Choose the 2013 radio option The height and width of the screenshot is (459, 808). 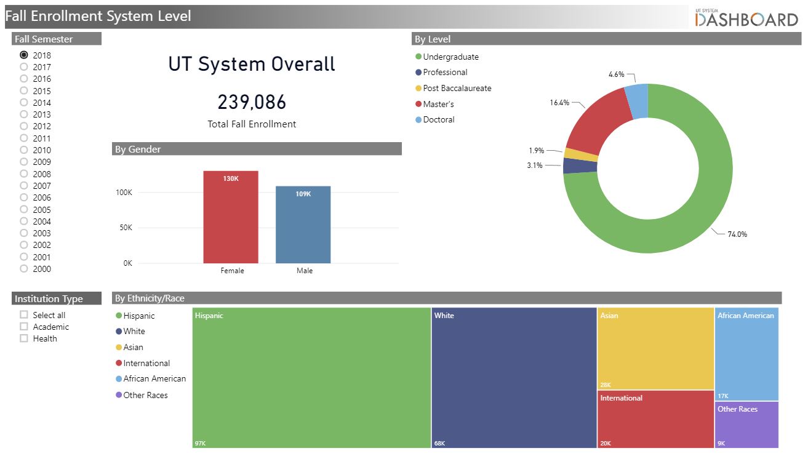tap(24, 114)
